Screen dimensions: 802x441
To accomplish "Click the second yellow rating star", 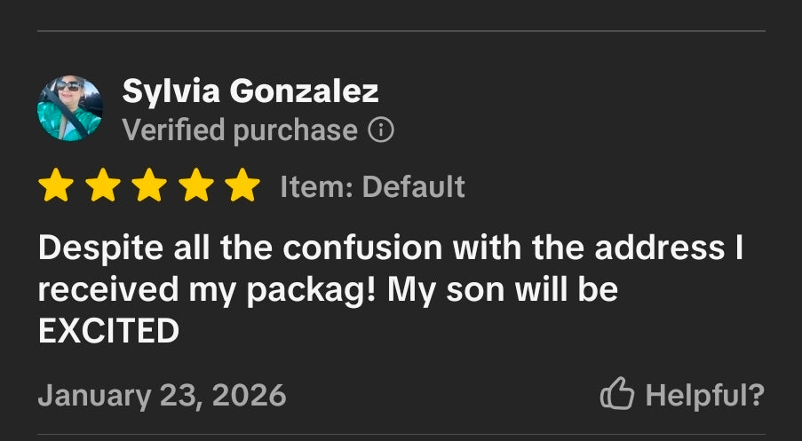I will 103,185.
